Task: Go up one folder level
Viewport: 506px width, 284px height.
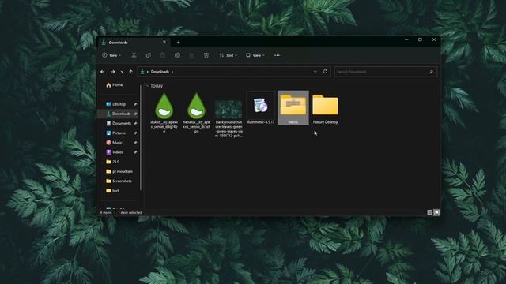Action: coord(131,72)
